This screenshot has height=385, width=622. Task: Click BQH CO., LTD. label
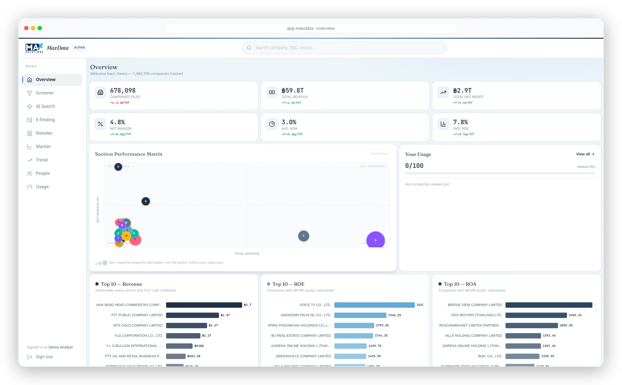pos(490,356)
